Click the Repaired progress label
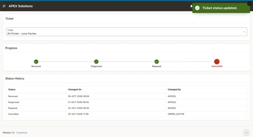Viewport: 253px width, 137px height. coord(156,66)
